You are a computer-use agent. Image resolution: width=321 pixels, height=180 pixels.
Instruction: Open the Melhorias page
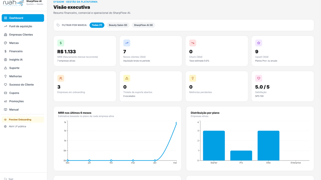23,76
